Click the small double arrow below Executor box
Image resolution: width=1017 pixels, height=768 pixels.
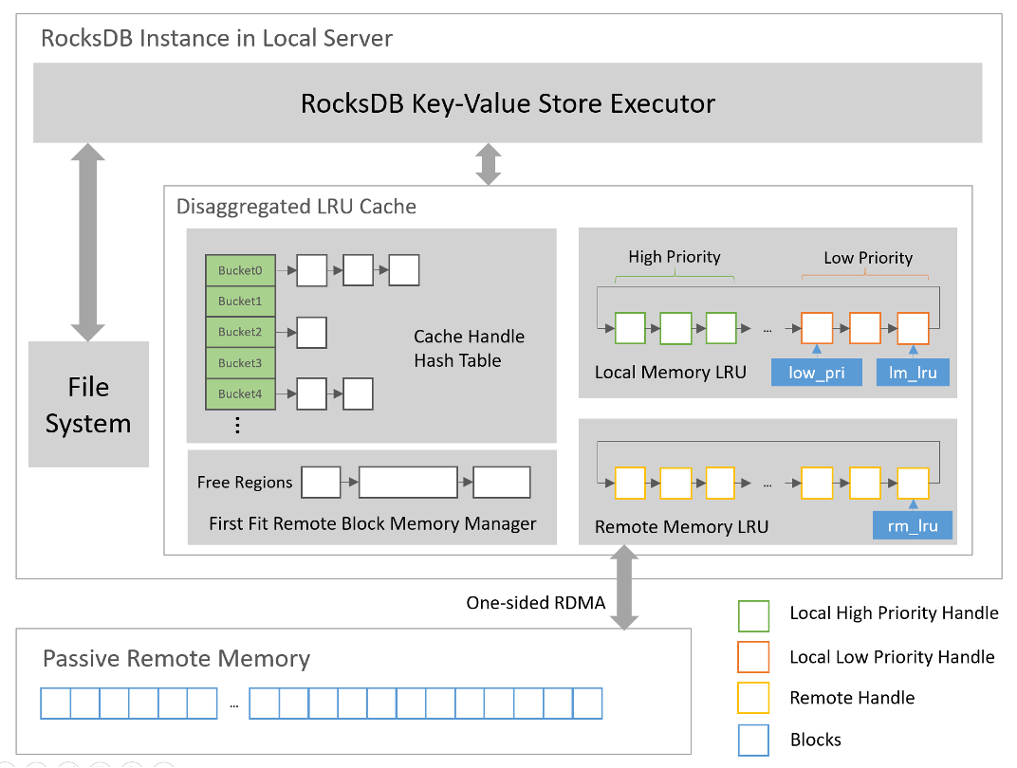click(x=489, y=164)
